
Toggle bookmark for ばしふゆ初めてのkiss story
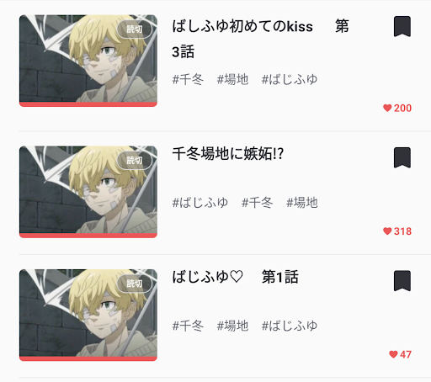pyautogui.click(x=402, y=26)
